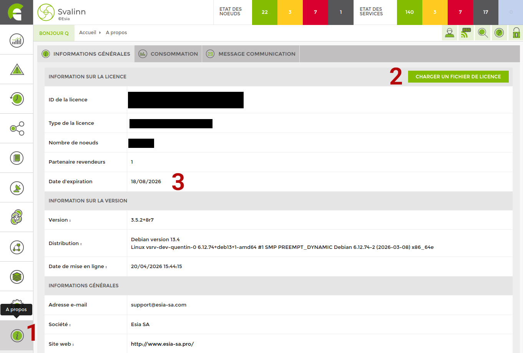This screenshot has height=353, width=523.
Task: Click the company value Esia SA
Action: pos(140,324)
